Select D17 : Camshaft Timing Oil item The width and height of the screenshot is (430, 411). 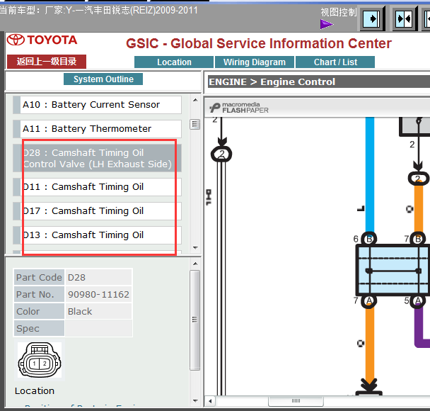(x=97, y=211)
